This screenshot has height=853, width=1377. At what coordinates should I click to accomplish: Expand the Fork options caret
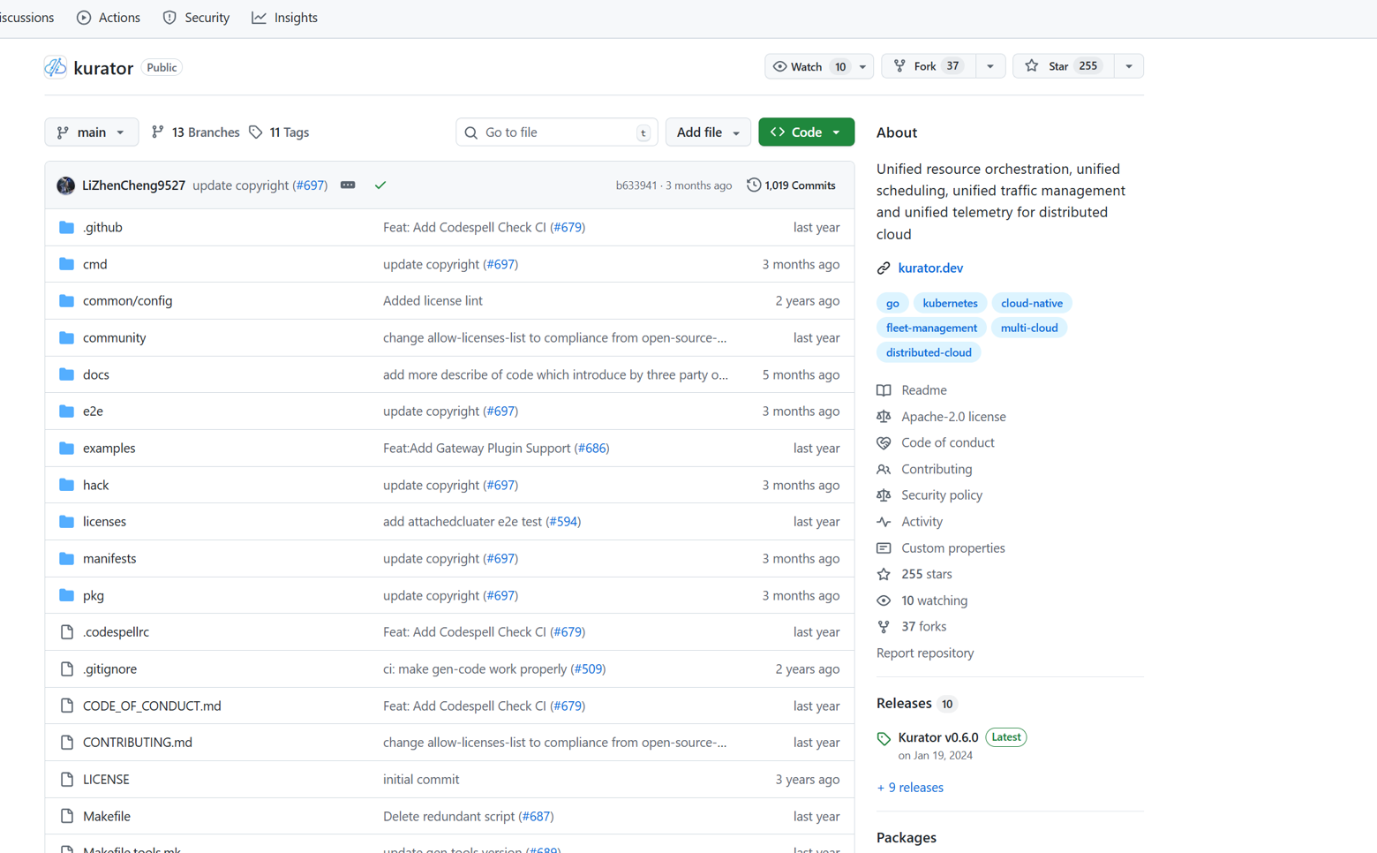click(x=990, y=66)
